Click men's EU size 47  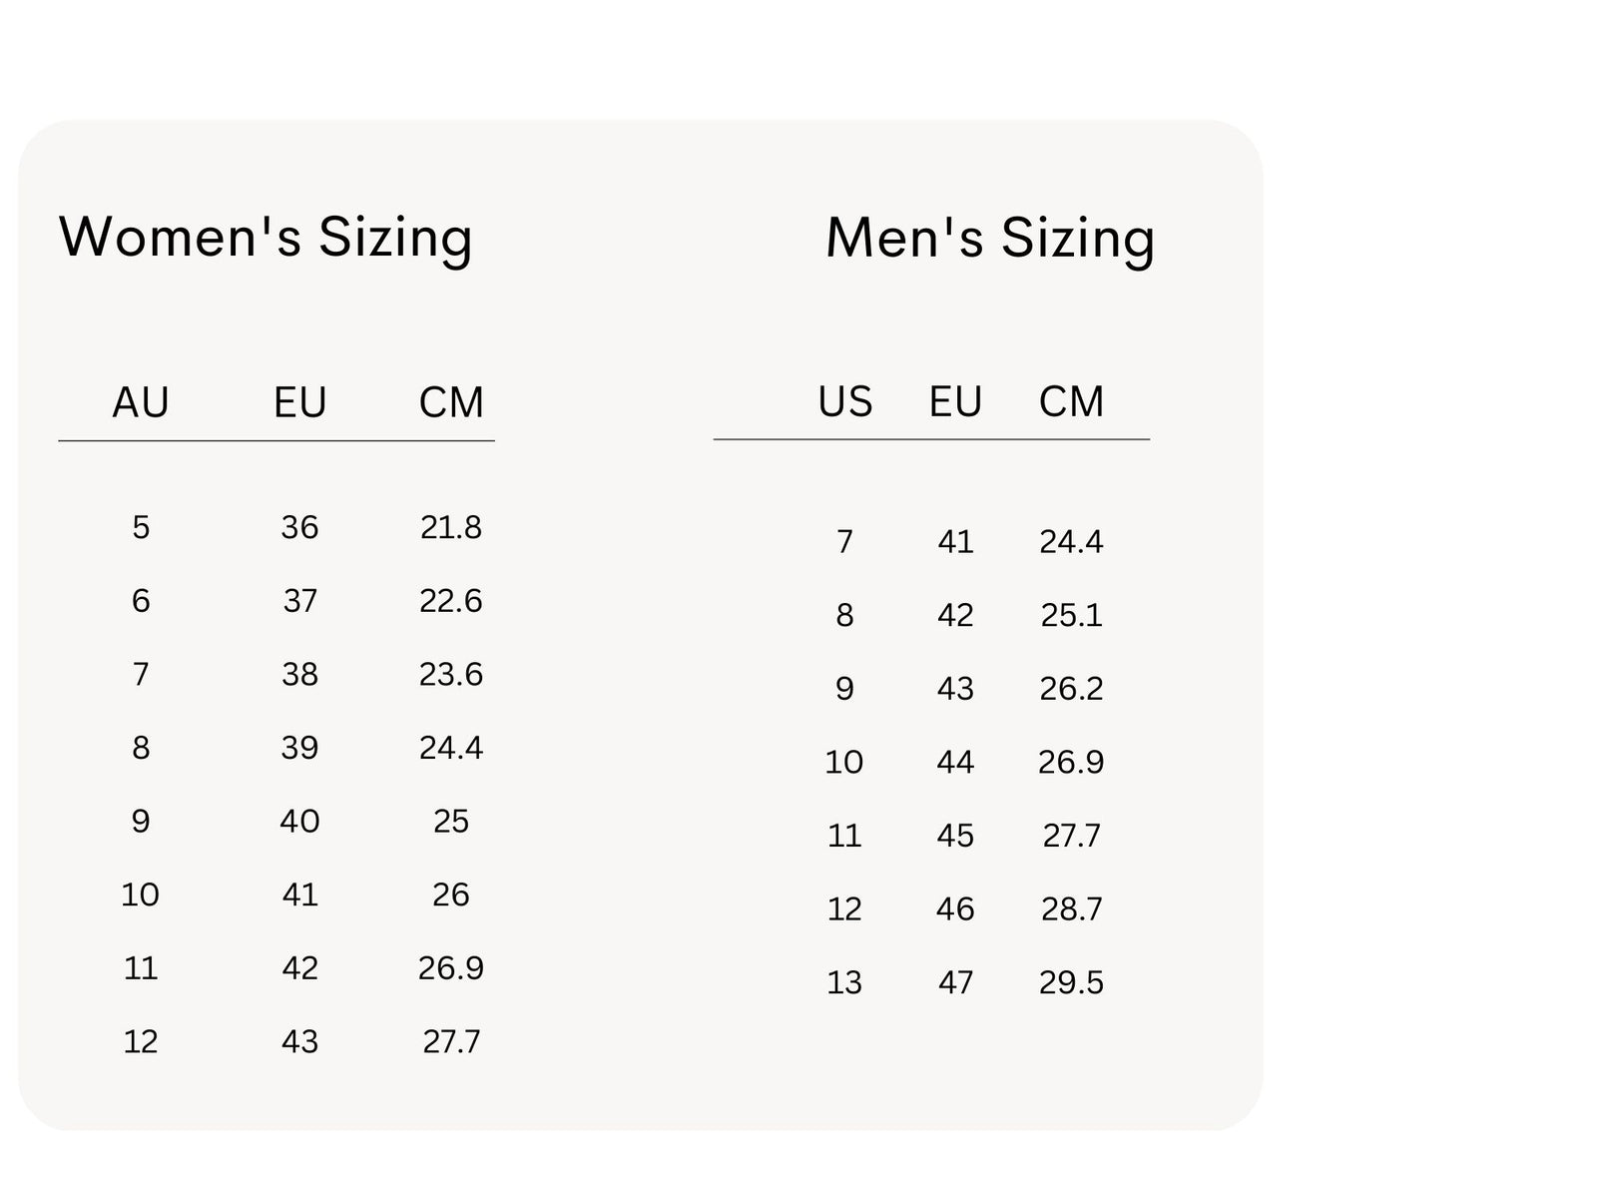955,982
